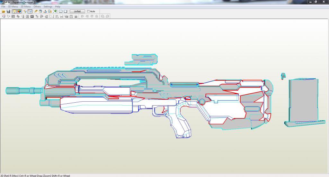Image resolution: width=329 pixels, height=177 pixels.
Task: Toggle the light bulb lighting icon
Action: (x=14, y=11)
